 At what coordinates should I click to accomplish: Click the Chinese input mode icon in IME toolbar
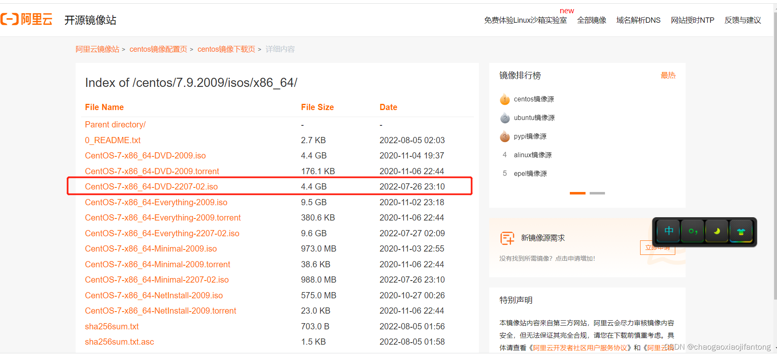(x=669, y=231)
